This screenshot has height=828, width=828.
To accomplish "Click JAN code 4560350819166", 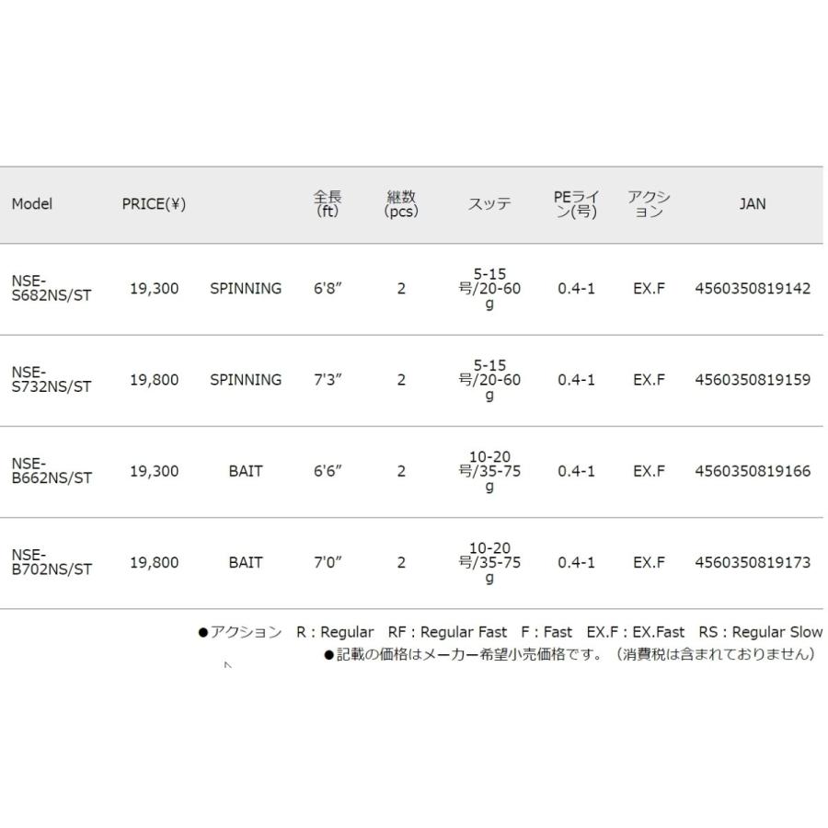I will pyautogui.click(x=753, y=471).
